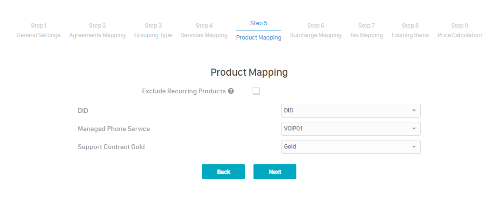The height and width of the screenshot is (200, 496).
Task: Click the arrow on the Gold dropdown
Action: coord(413,147)
